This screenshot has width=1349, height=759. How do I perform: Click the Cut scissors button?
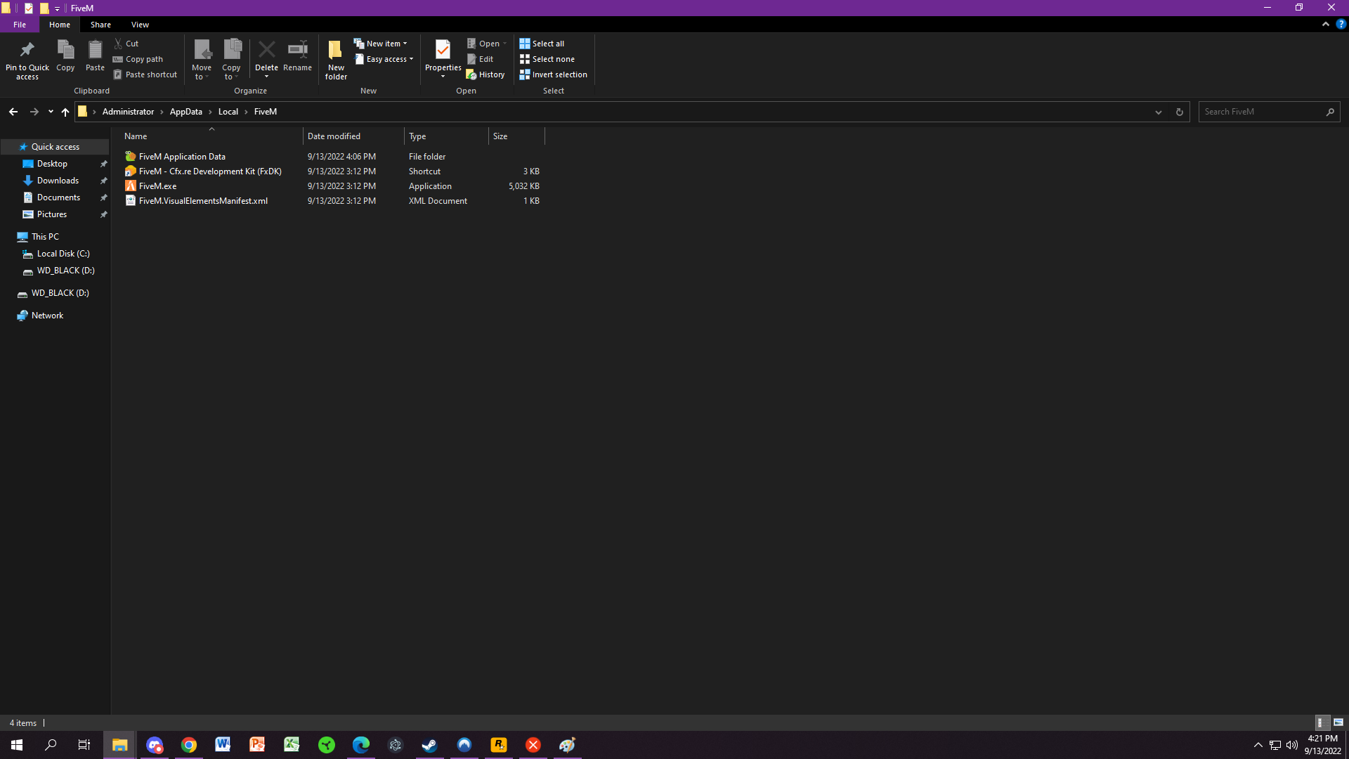click(x=126, y=44)
